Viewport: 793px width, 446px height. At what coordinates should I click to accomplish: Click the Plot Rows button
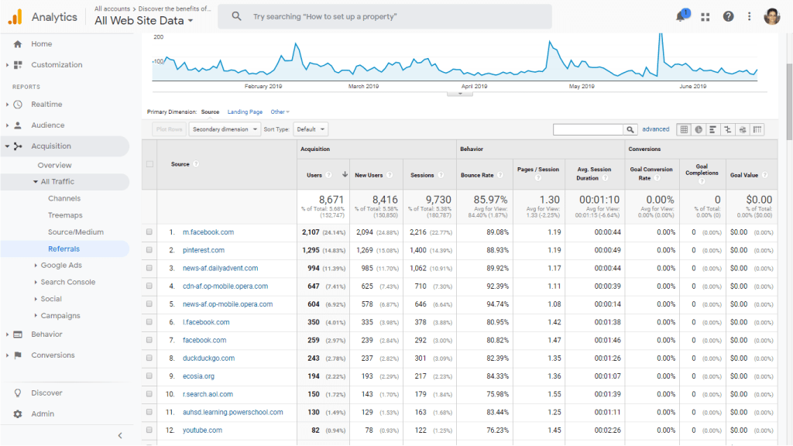pyautogui.click(x=169, y=129)
